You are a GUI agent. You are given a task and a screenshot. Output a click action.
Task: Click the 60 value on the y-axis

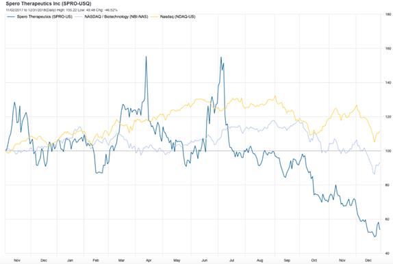388,219
